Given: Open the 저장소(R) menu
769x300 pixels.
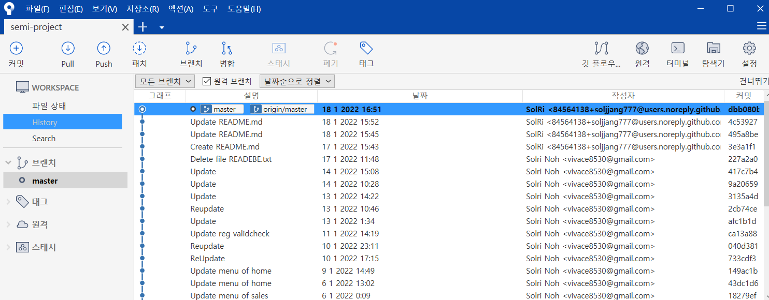Looking at the screenshot, I should click(x=143, y=9).
